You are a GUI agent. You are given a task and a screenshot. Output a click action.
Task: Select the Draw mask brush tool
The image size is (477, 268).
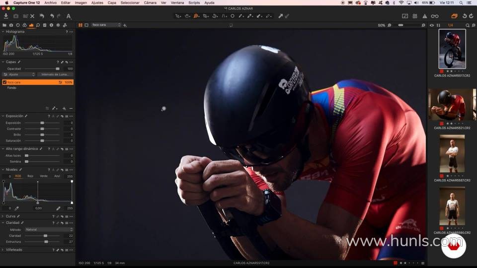click(x=241, y=16)
